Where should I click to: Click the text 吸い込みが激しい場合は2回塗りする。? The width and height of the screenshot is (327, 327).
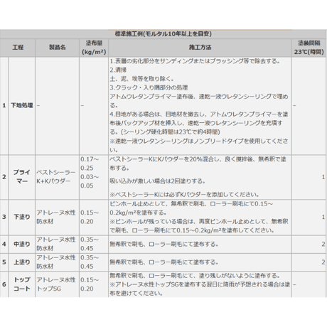pos(157,181)
